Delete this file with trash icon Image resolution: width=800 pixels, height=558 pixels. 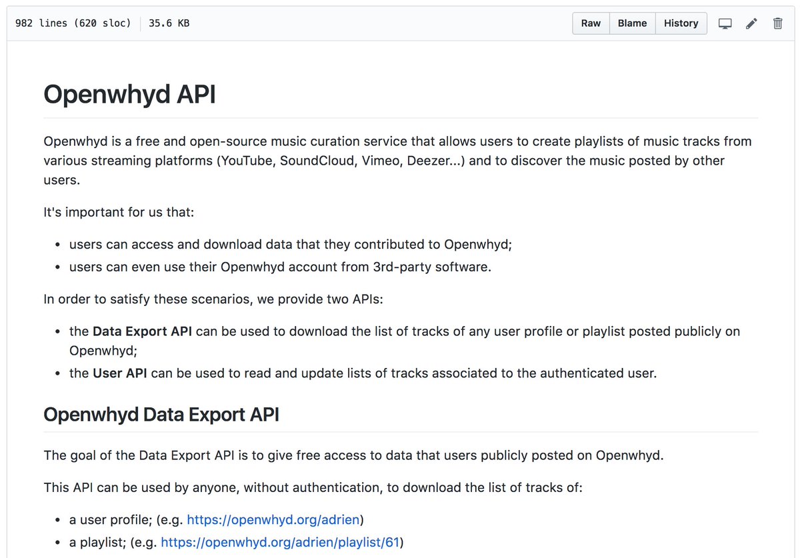(777, 23)
